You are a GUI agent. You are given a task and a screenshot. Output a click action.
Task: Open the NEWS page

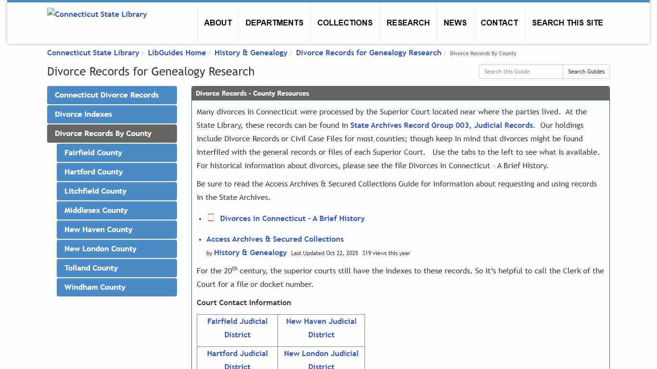455,23
